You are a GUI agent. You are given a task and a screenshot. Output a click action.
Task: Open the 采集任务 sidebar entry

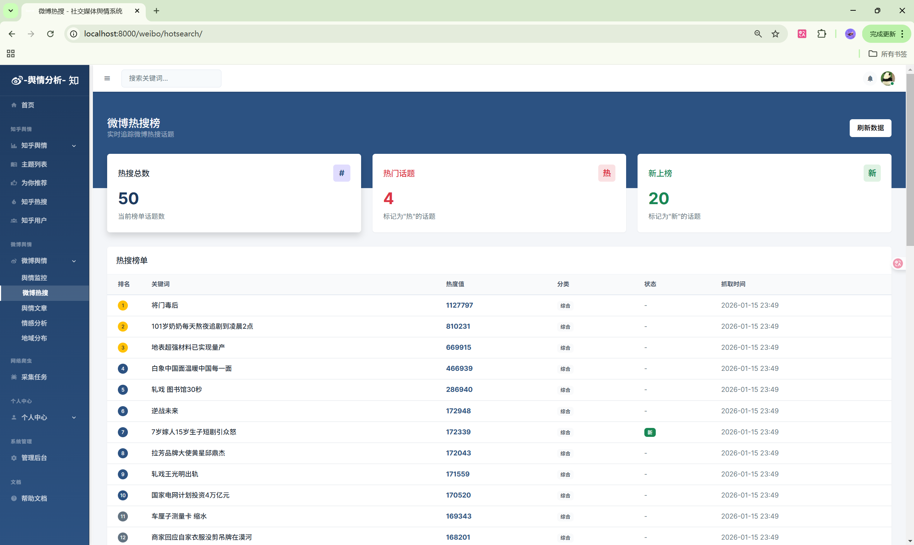(34, 377)
